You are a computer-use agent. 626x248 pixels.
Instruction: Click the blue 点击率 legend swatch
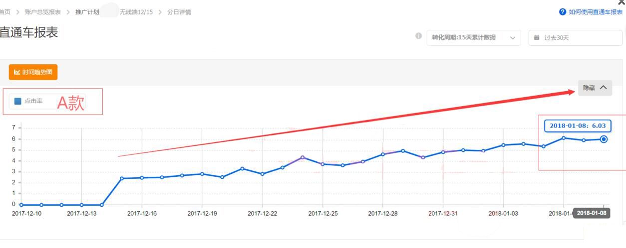[x=18, y=101]
